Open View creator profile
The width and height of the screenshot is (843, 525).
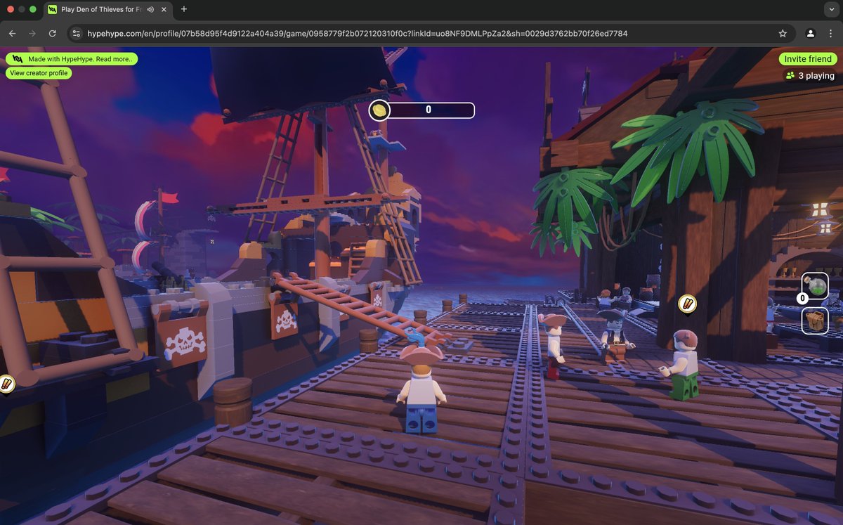[38, 72]
